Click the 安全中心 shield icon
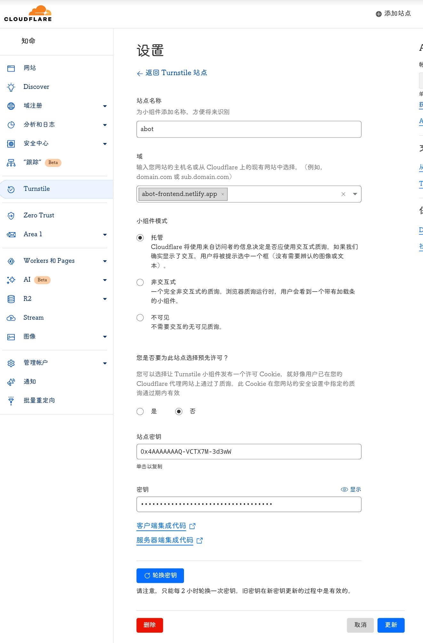Screen dimensions: 423x643 pyautogui.click(x=11, y=144)
